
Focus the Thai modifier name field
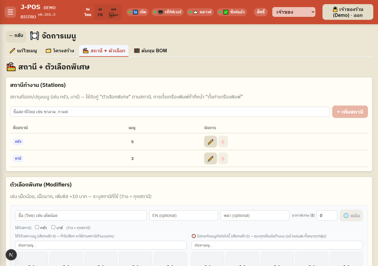tap(81, 215)
